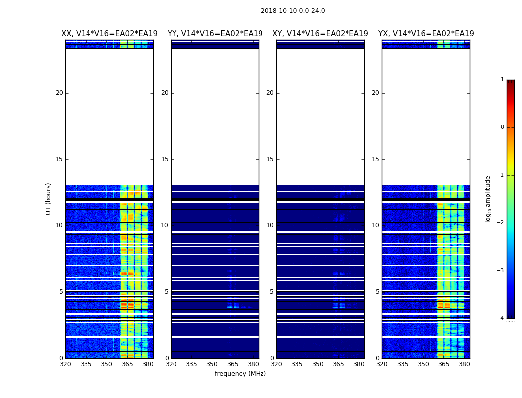Click the date title 2018-10-10 0.0-24.0

point(293,11)
